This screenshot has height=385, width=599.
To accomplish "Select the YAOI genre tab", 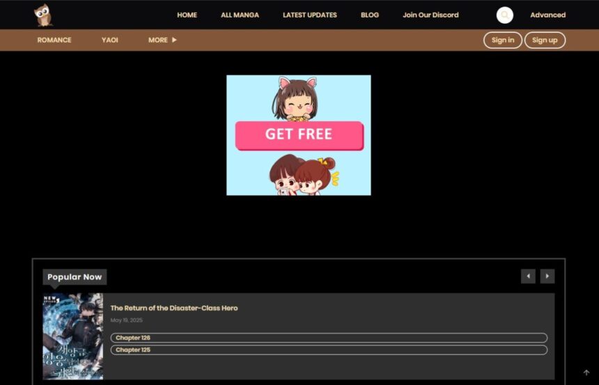I will [x=109, y=40].
